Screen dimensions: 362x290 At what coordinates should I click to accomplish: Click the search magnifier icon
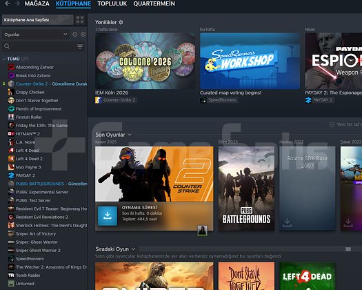click(7, 46)
